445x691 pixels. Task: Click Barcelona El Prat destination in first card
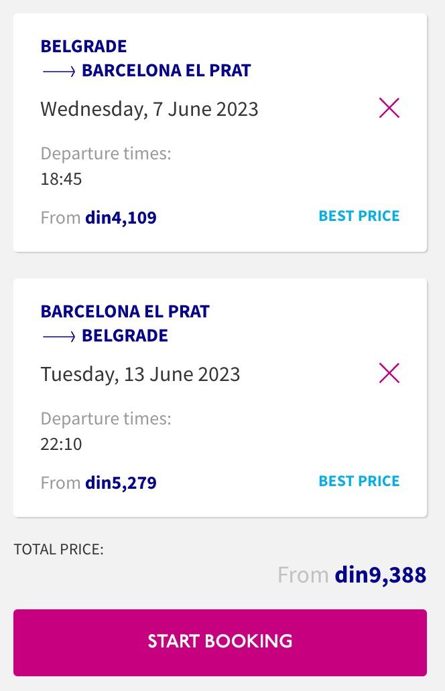[166, 70]
